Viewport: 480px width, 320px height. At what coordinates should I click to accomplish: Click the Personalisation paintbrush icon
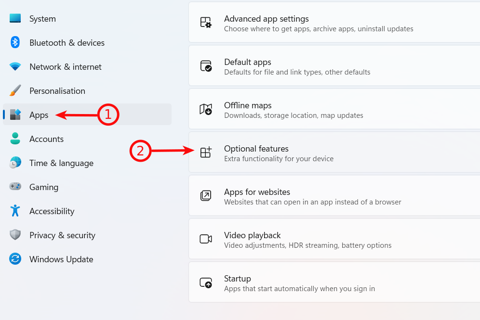[x=15, y=90]
